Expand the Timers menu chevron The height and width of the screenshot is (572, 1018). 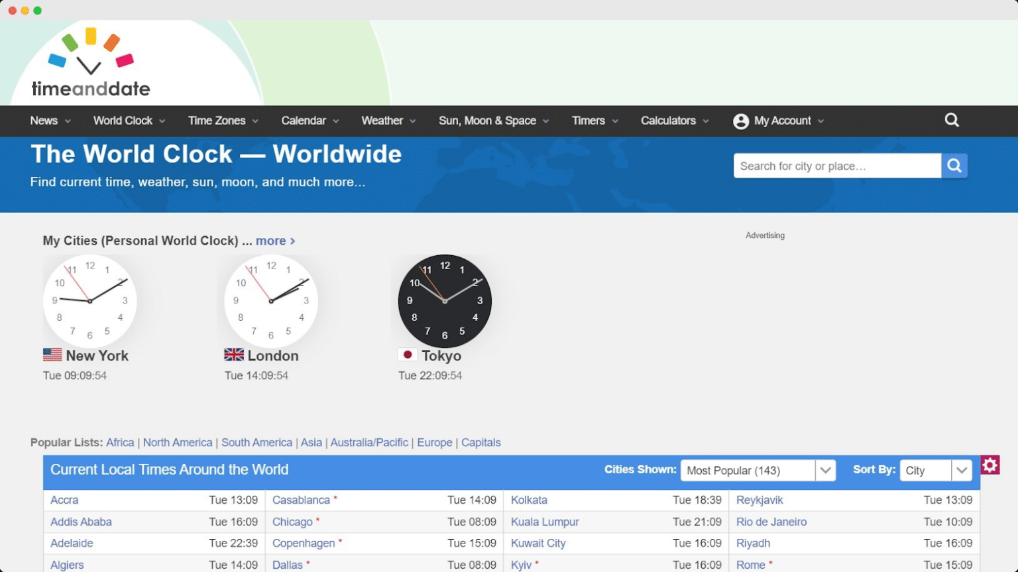coord(615,121)
